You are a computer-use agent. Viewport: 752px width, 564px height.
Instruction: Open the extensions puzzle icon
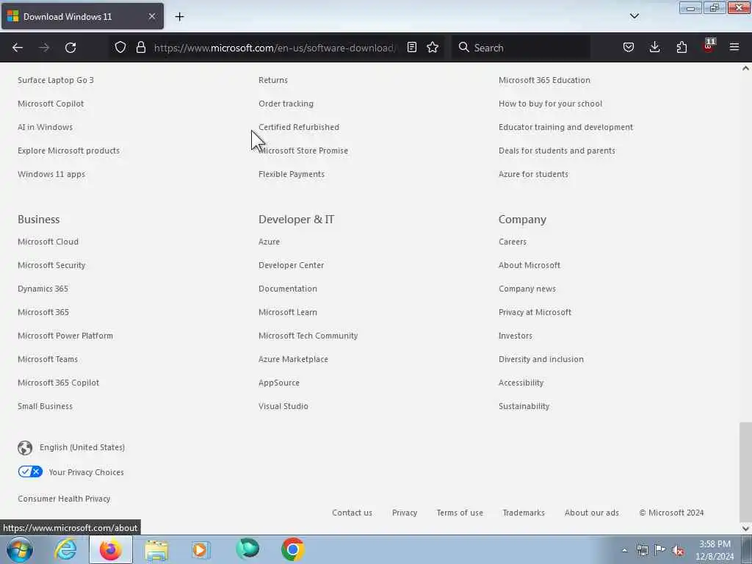tap(681, 47)
